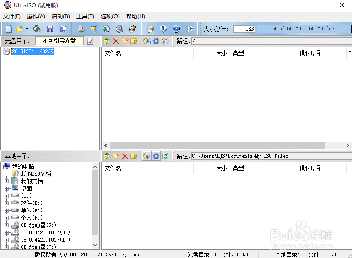Click the Make CD/DVD image drive icon
352x258 pixels.
pos(81,29)
